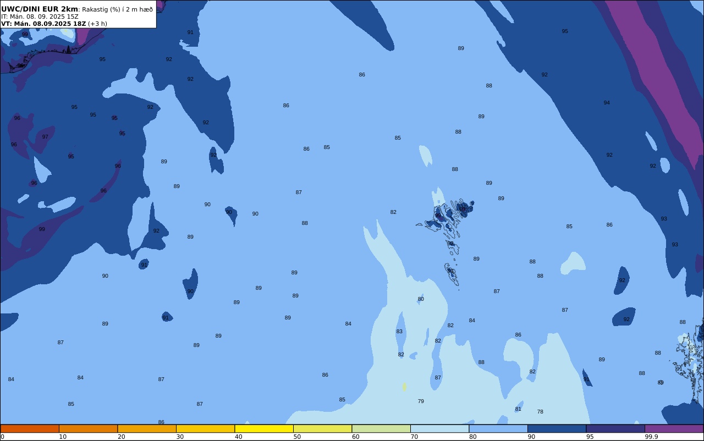Viewport: 704px width, 441px height.
Task: Click the 10–20 orange legend swatch
Action: pyautogui.click(x=88, y=428)
